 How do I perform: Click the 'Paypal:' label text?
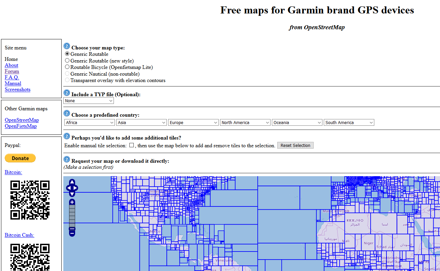pyautogui.click(x=13, y=145)
